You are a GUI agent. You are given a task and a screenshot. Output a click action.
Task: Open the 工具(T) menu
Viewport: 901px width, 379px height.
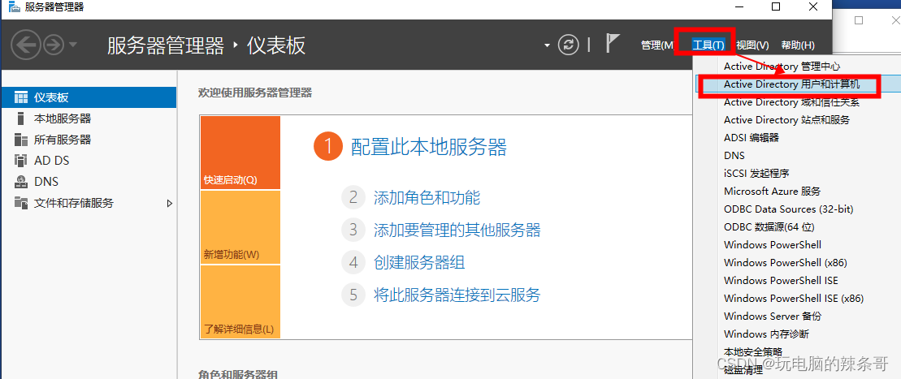[x=708, y=45]
